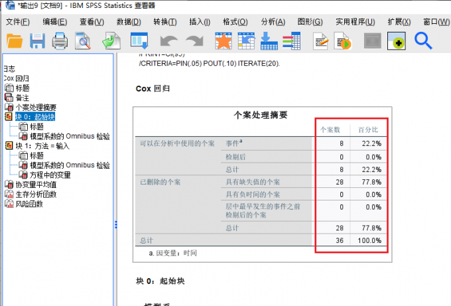This screenshot has width=451, height=306.
Task: Click the run script play icon
Action: [343, 41]
